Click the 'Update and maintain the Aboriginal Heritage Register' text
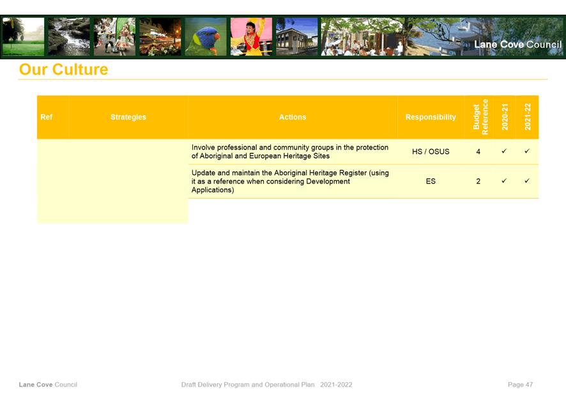The width and height of the screenshot is (566, 400). point(290,181)
